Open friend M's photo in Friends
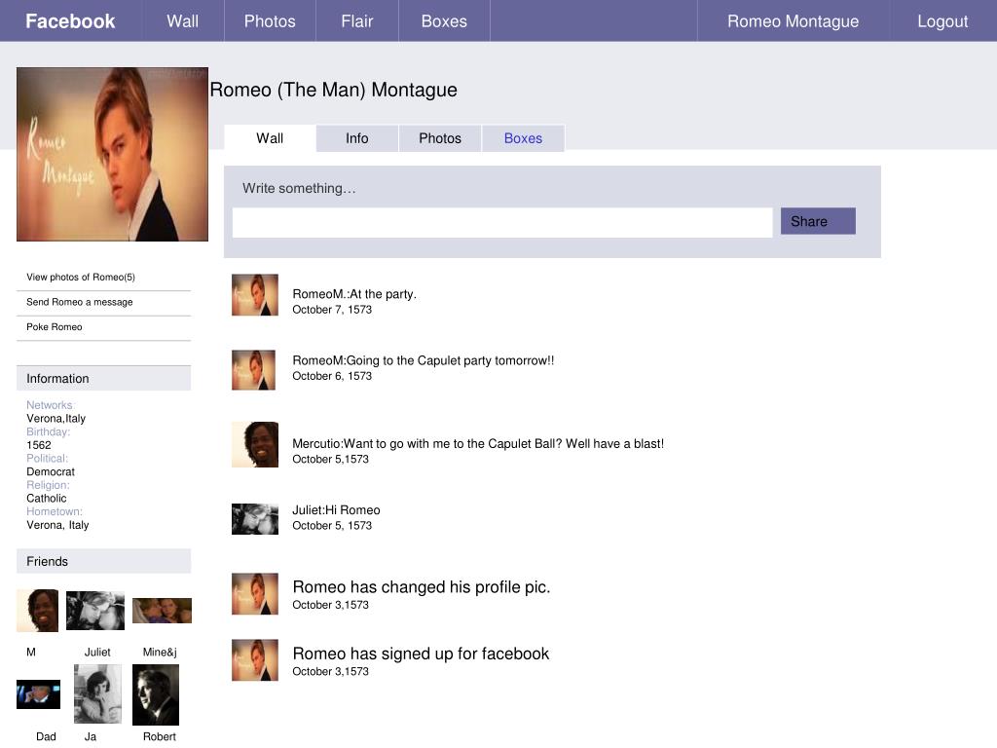 [38, 610]
